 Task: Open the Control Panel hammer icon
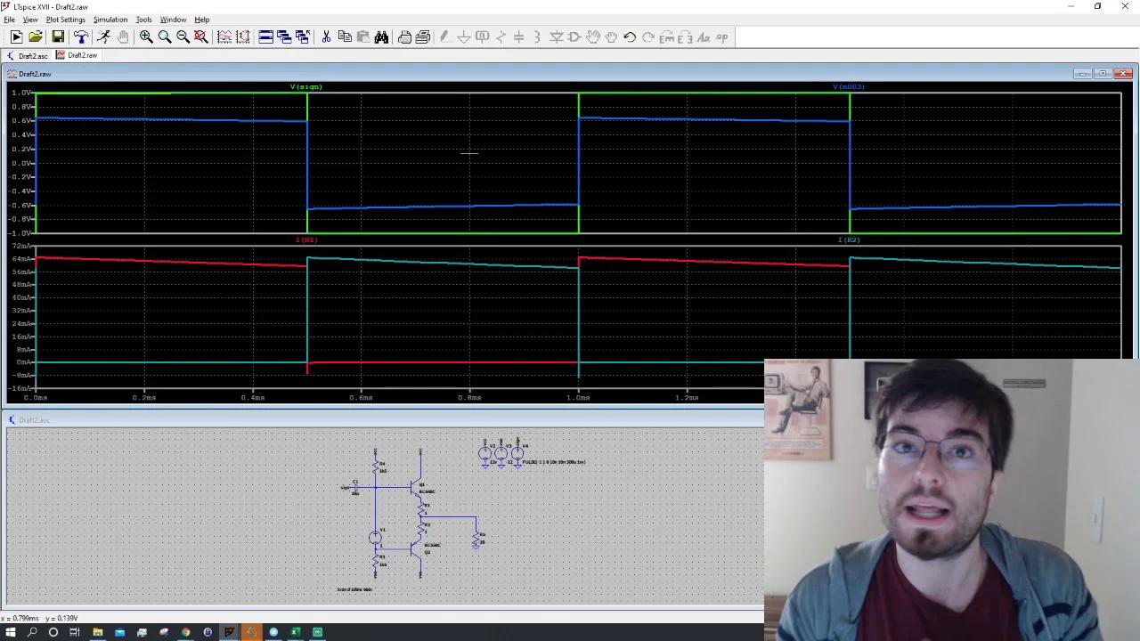81,37
